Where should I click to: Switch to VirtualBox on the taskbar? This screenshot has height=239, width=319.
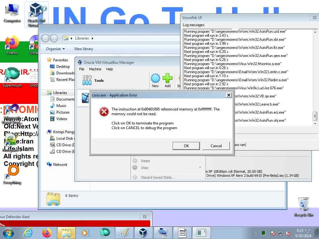[x=143, y=233]
